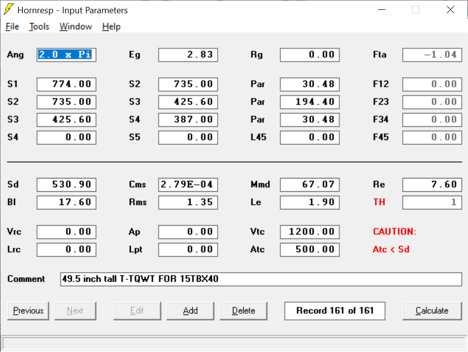468x352 pixels.
Task: Click the Mmd field with 67.07
Action: [310, 184]
